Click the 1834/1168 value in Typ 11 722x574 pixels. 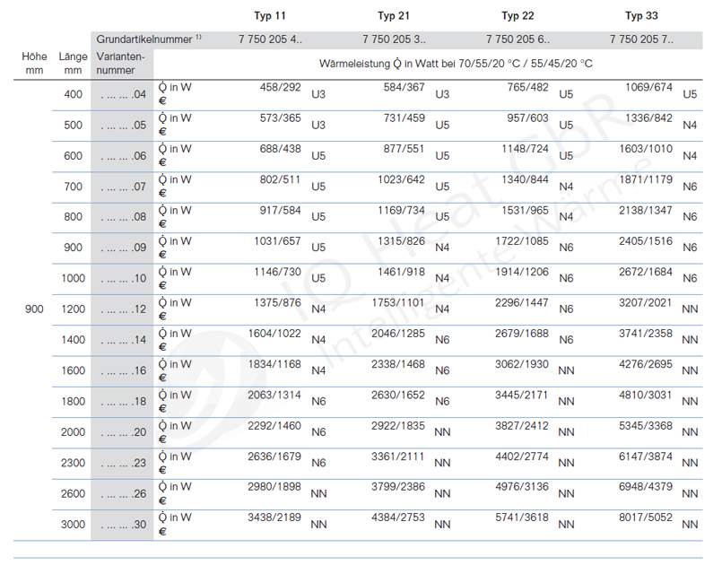pos(275,363)
